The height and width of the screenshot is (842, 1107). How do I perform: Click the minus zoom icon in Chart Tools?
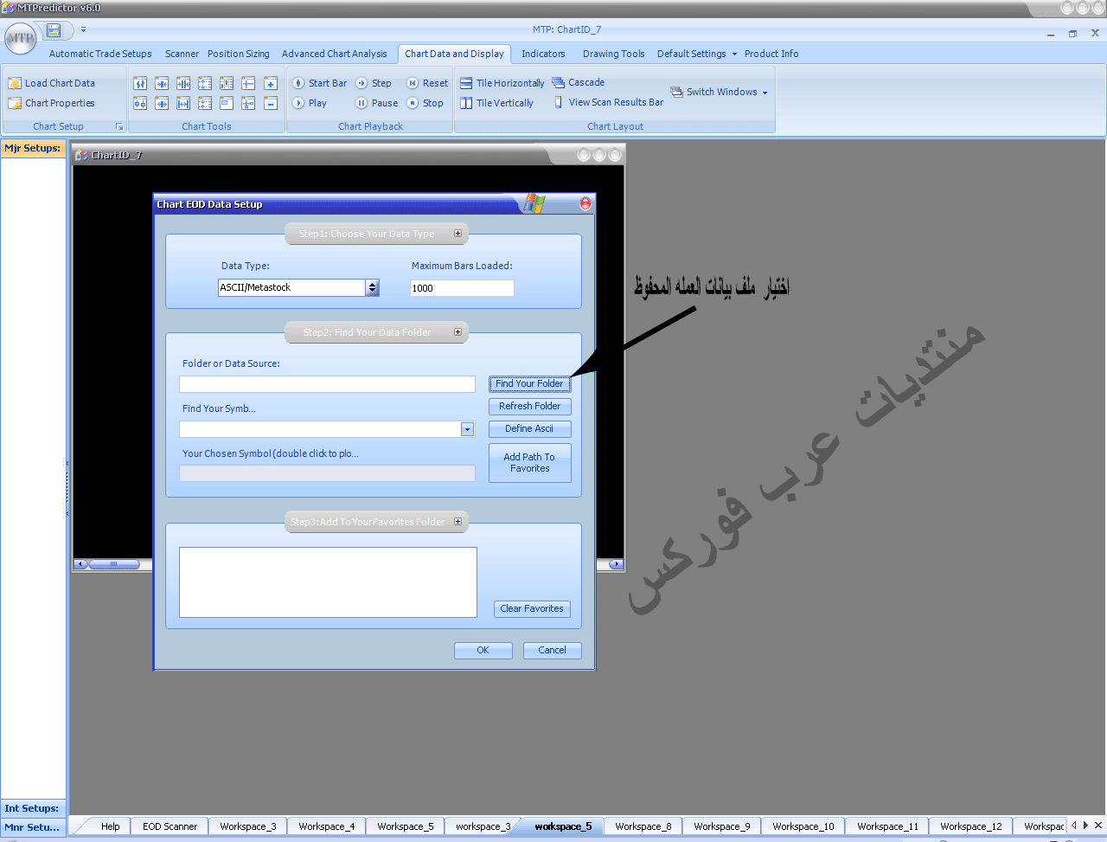pyautogui.click(x=271, y=103)
